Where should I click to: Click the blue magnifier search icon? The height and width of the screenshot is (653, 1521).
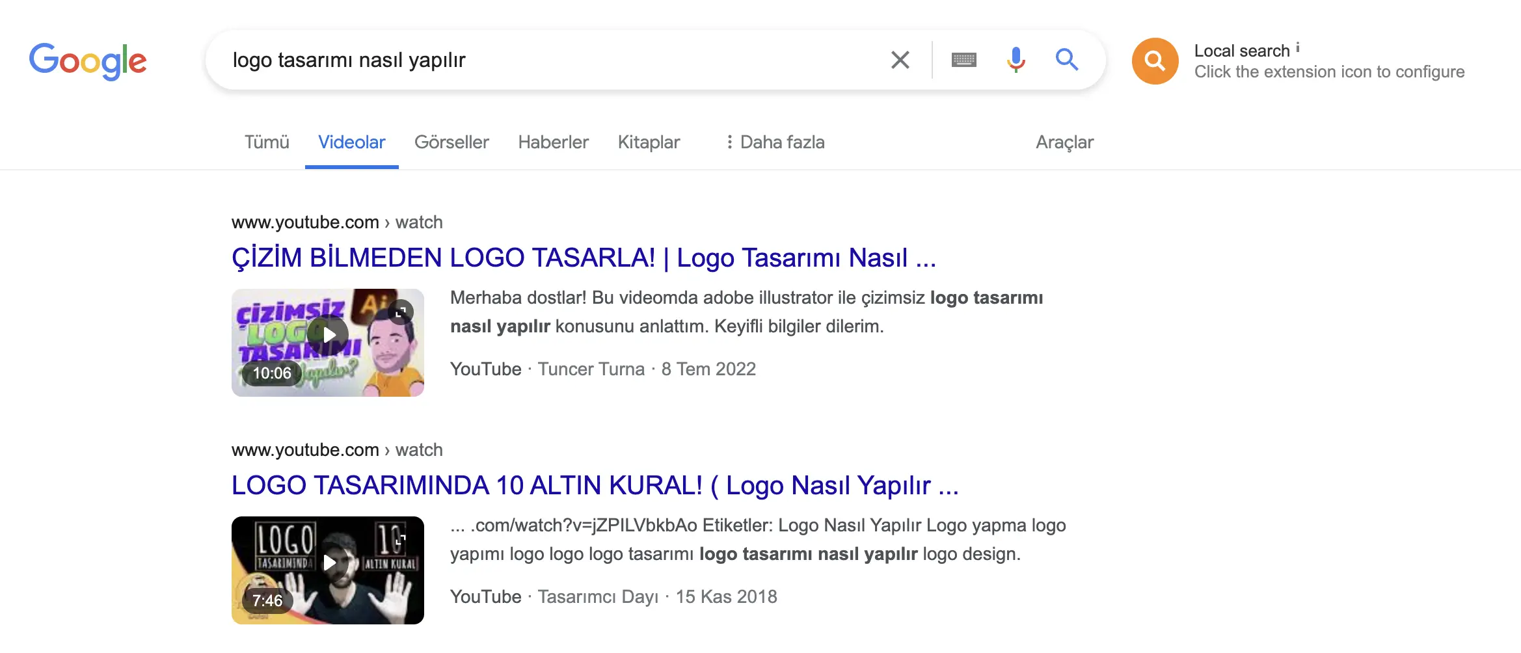(x=1067, y=60)
